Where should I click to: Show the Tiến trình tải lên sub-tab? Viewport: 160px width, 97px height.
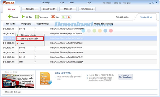[122, 17]
